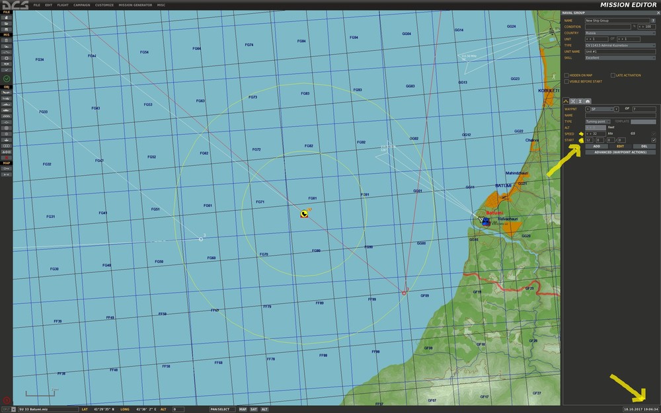Click the save mission disk icon

tap(7, 30)
